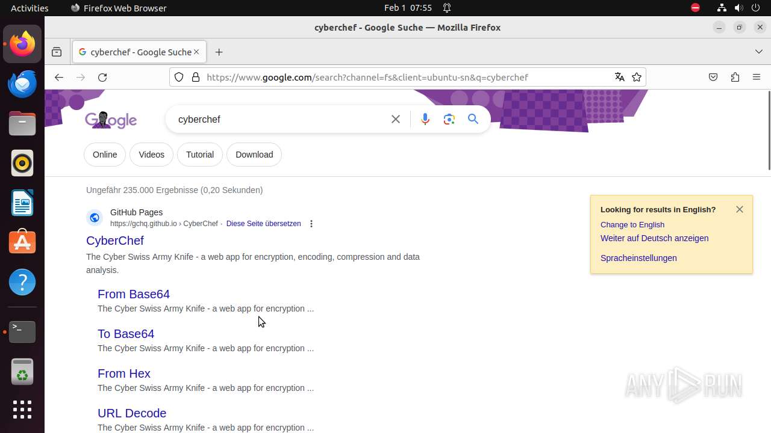
Task: Click Weiter auf Deutsch anzeigen
Action: tap(654, 238)
